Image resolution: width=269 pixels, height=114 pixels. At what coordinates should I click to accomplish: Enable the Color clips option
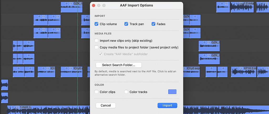96,92
